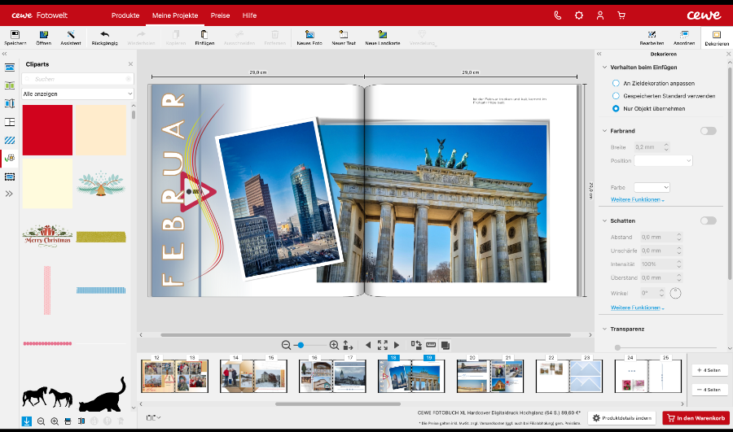
Task: Click the fullscreen view icon below canvas
Action: (382, 345)
